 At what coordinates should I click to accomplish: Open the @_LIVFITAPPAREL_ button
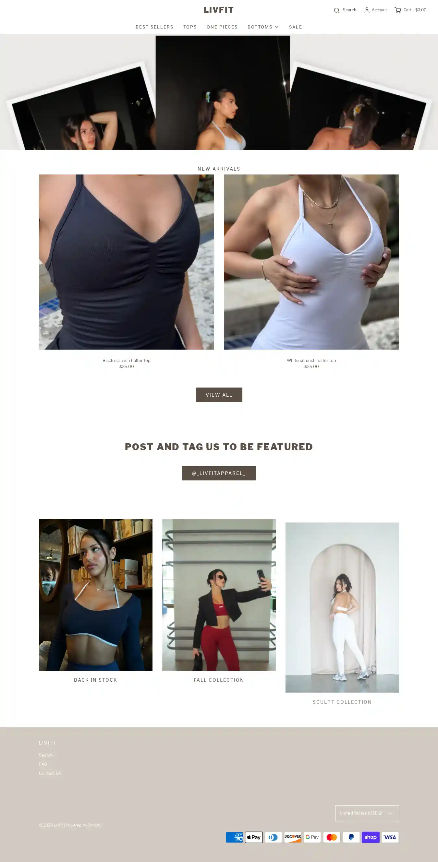click(219, 473)
